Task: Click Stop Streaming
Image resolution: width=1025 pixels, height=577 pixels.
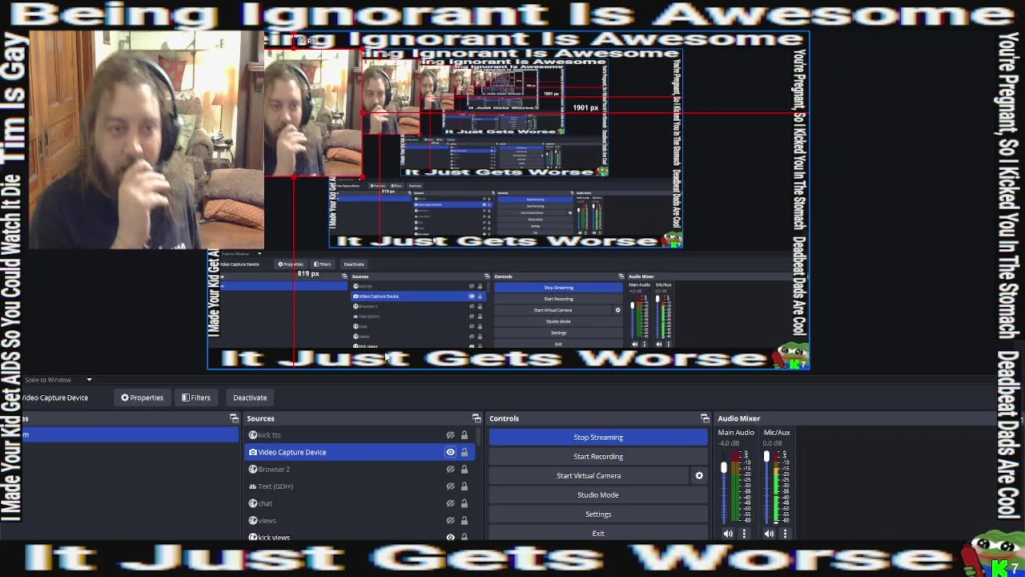Action: (598, 438)
